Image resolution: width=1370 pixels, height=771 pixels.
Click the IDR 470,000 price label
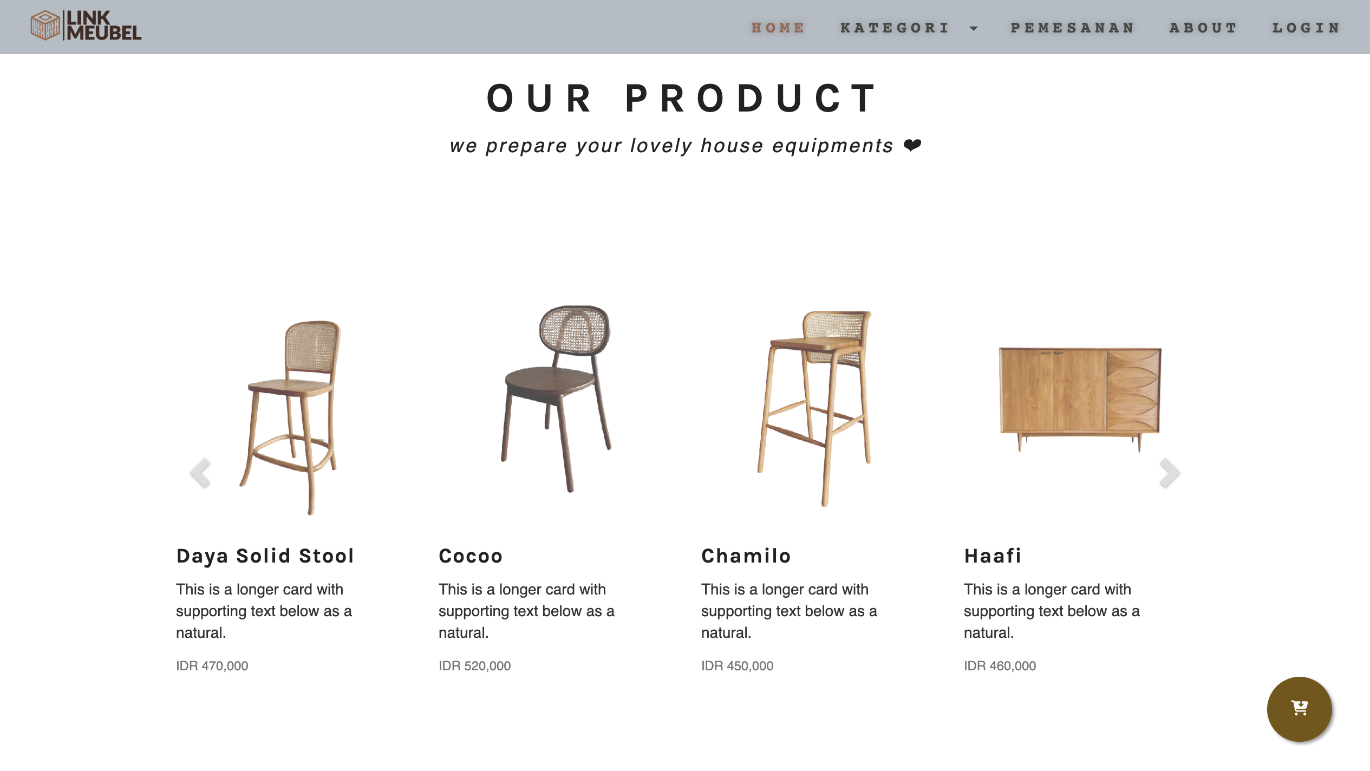pos(211,666)
